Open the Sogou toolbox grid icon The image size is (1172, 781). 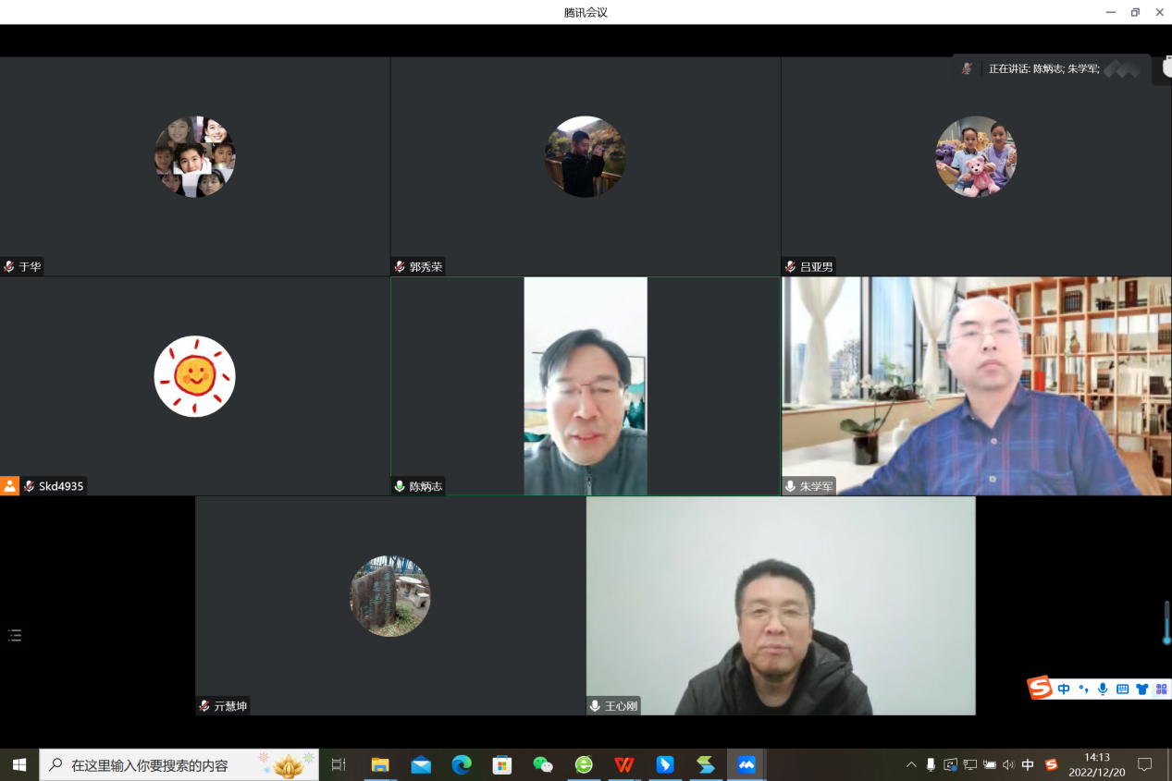[1162, 689]
